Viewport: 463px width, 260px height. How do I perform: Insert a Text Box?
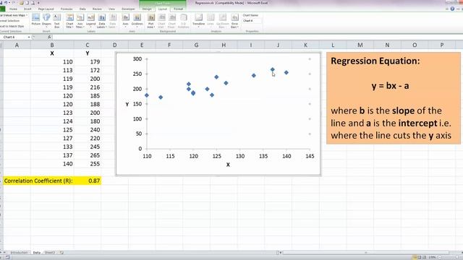click(x=56, y=21)
